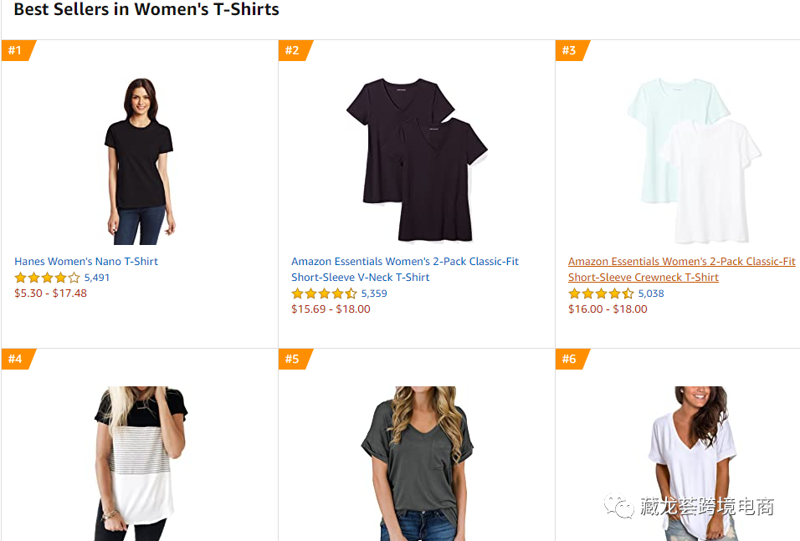The height and width of the screenshot is (541, 800).
Task: Click the #4 rank badge
Action: pyautogui.click(x=16, y=360)
